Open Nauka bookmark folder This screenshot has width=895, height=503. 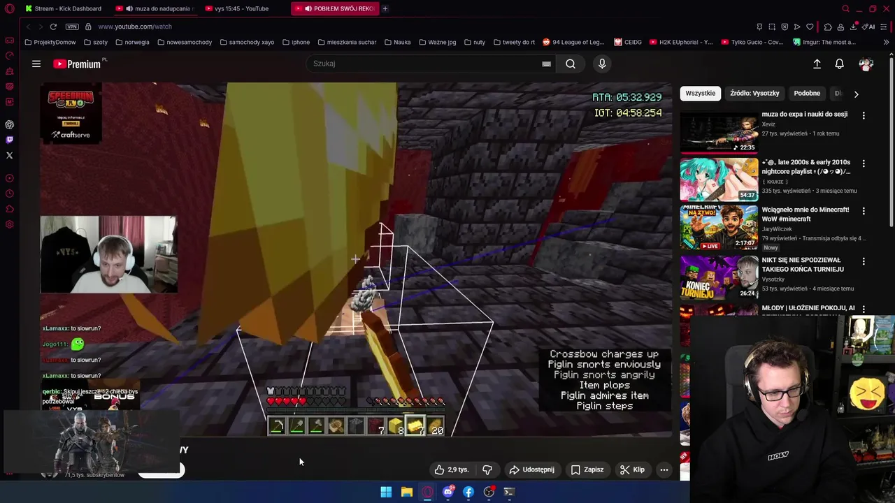pos(397,42)
